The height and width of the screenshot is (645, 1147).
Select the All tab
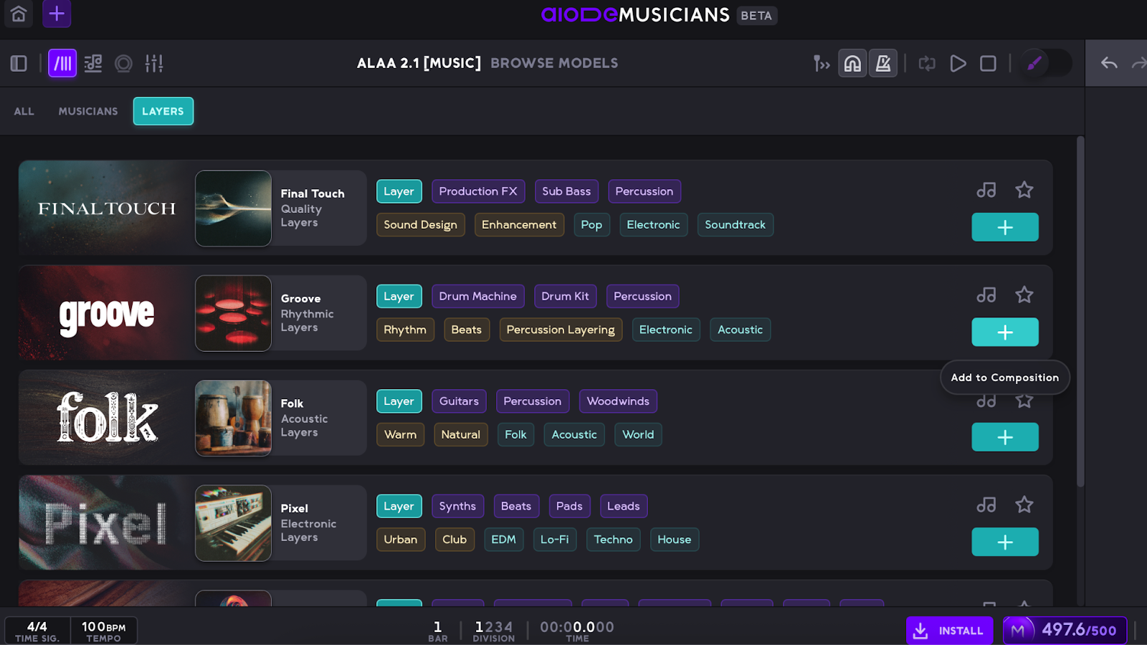point(24,111)
